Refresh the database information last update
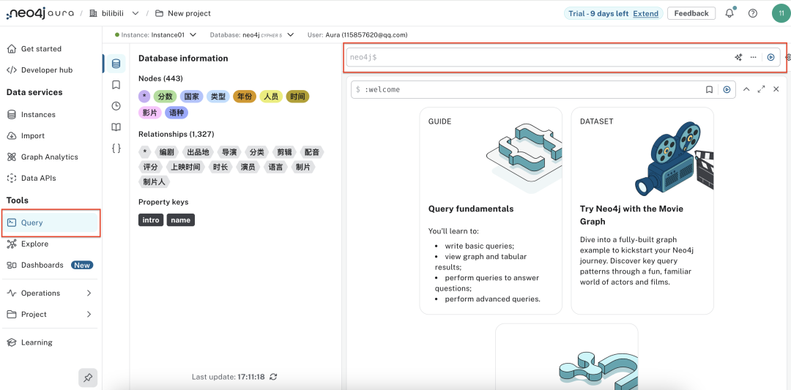The image size is (791, 390). pos(273,377)
